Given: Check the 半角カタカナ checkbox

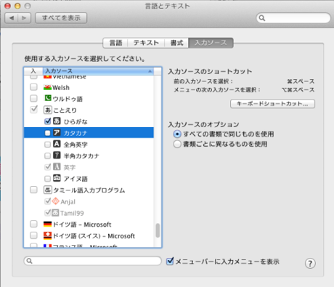Looking at the screenshot, I should click(x=47, y=155).
